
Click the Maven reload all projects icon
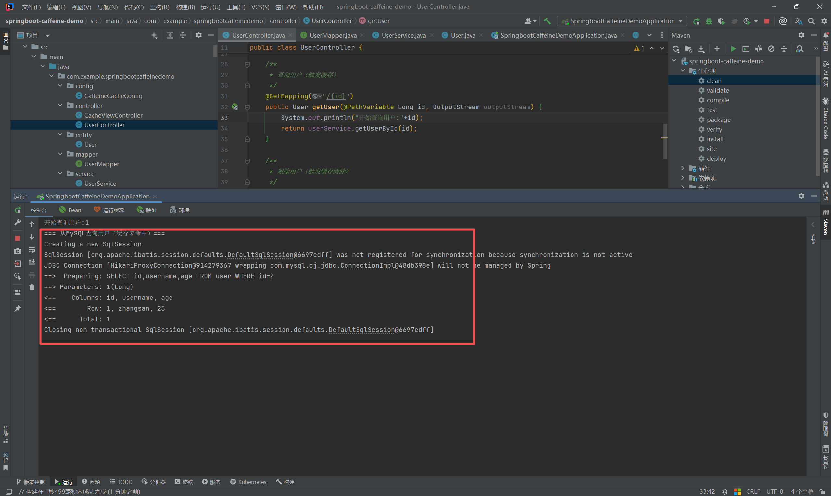pos(676,49)
